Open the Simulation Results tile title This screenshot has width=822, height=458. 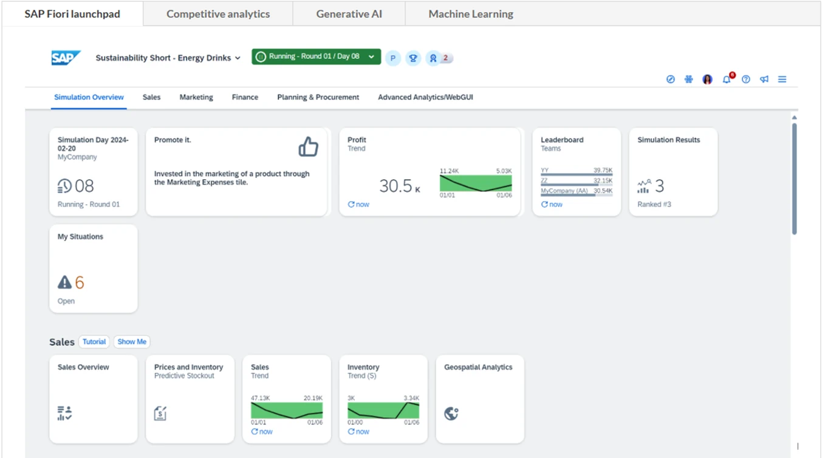point(668,140)
